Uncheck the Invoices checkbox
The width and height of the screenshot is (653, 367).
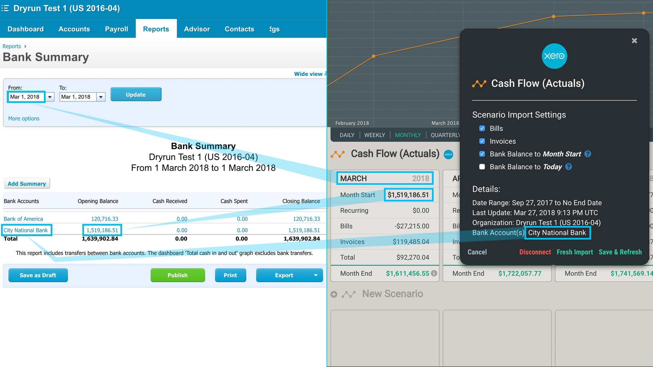(x=482, y=141)
